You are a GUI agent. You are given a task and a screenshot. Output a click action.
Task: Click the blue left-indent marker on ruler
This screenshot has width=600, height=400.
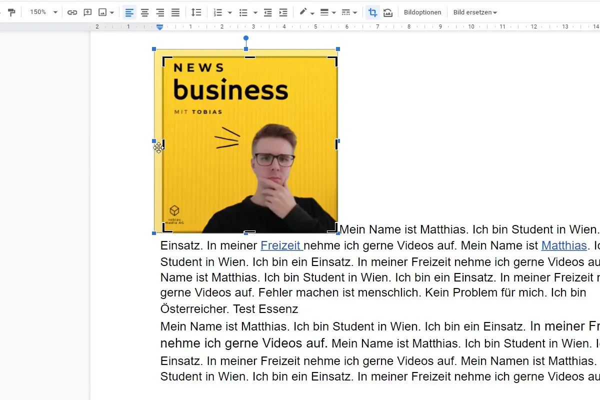click(x=160, y=27)
